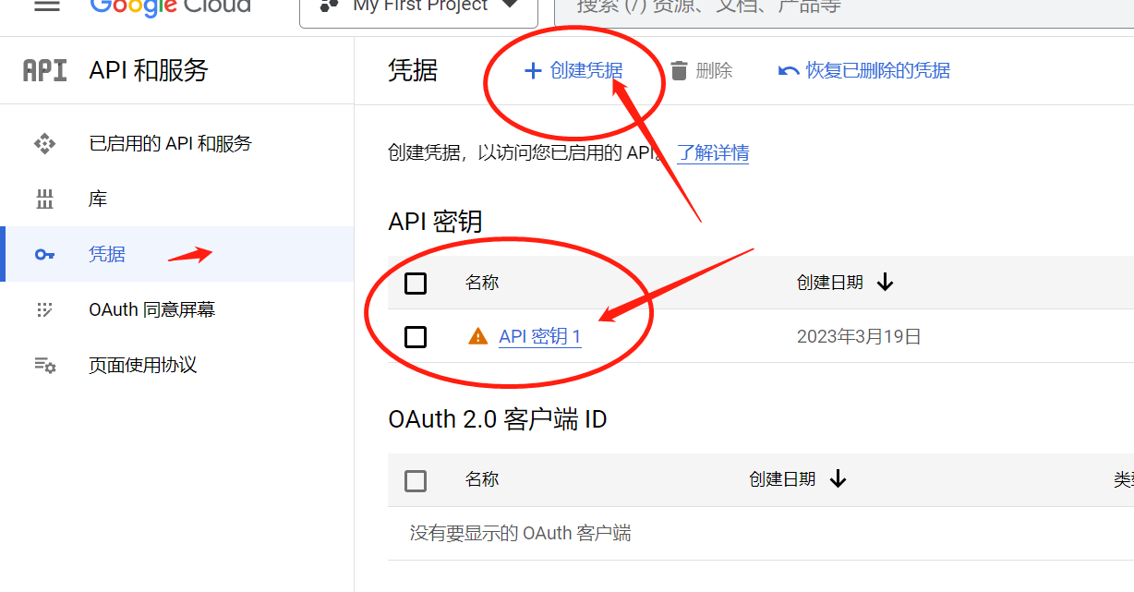Sort by 创建日期 using the arrow
Viewport: 1134px width, 592px height.
click(886, 284)
